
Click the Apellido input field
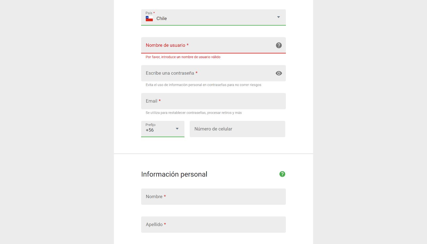pyautogui.click(x=213, y=225)
